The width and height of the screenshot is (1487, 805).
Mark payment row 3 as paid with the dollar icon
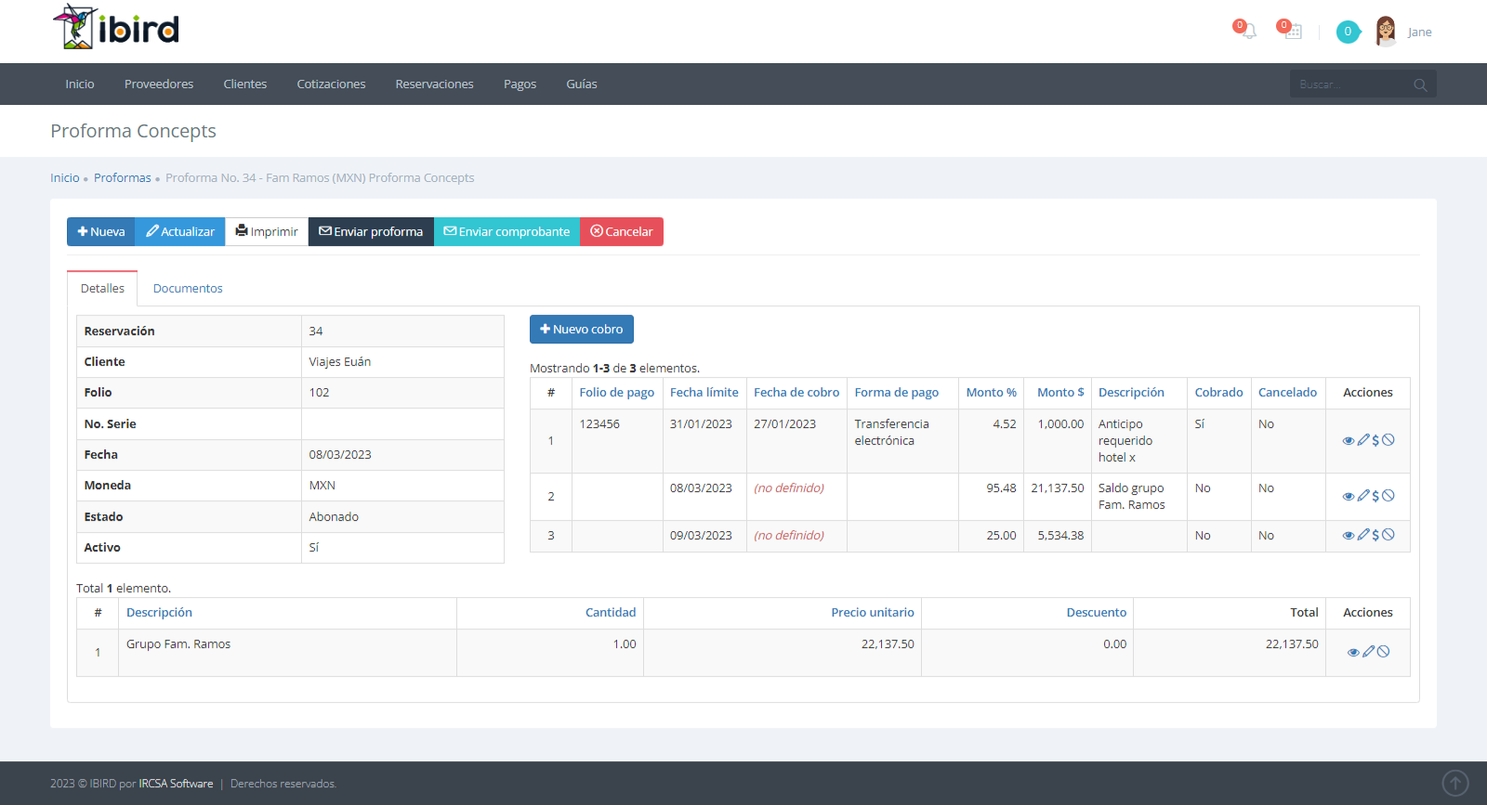[1375, 535]
